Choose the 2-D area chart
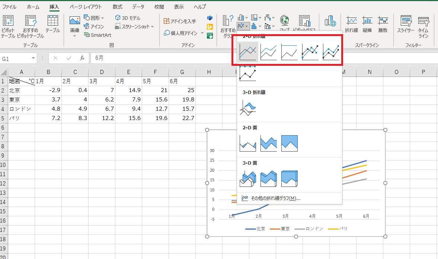Image resolution: width=438 pixels, height=259 pixels. [248, 143]
